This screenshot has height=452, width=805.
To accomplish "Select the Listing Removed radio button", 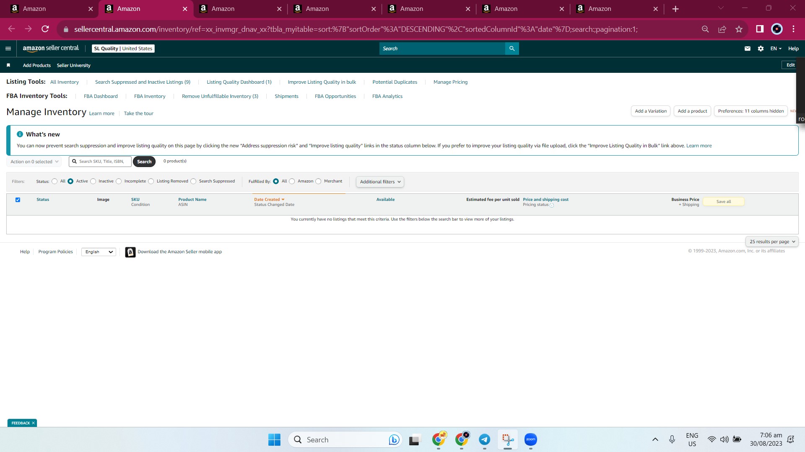I will tap(151, 182).
